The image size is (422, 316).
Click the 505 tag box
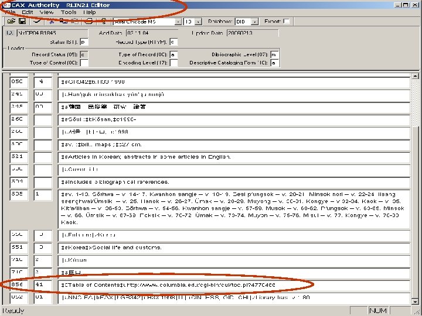pos(19,195)
